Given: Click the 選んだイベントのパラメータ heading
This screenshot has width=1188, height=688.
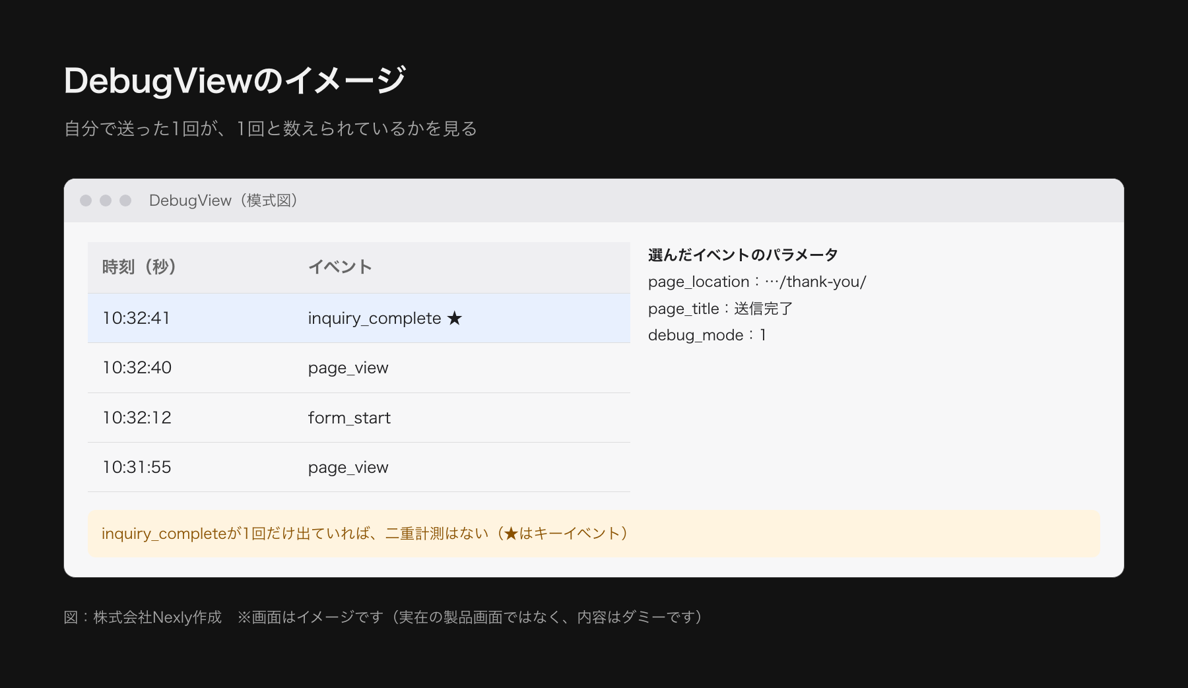Looking at the screenshot, I should [742, 255].
